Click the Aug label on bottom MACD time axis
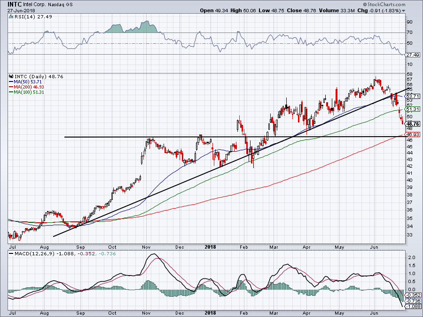This screenshot has width=423, height=317. click(x=44, y=313)
